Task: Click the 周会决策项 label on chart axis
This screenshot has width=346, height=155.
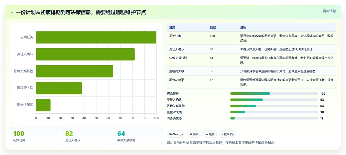Action: click(x=25, y=105)
